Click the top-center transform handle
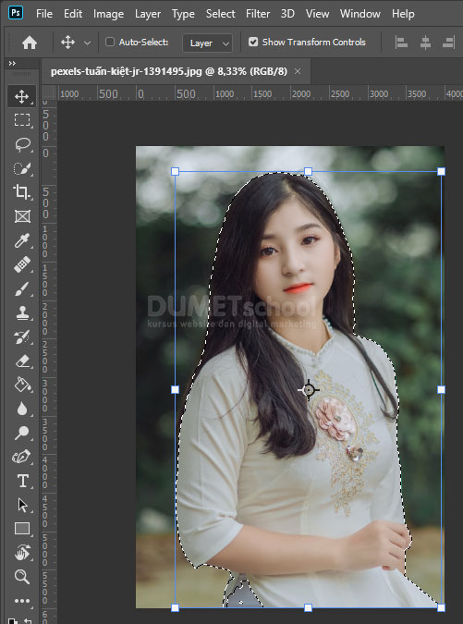The image size is (463, 624). (x=309, y=172)
